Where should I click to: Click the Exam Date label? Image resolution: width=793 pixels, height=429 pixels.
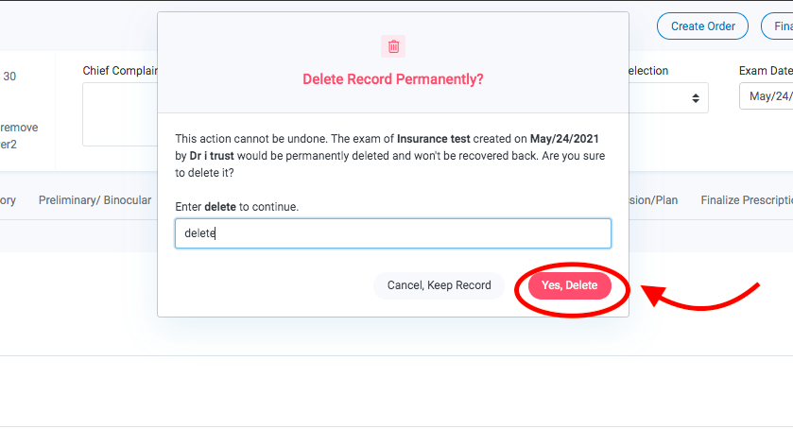click(766, 71)
